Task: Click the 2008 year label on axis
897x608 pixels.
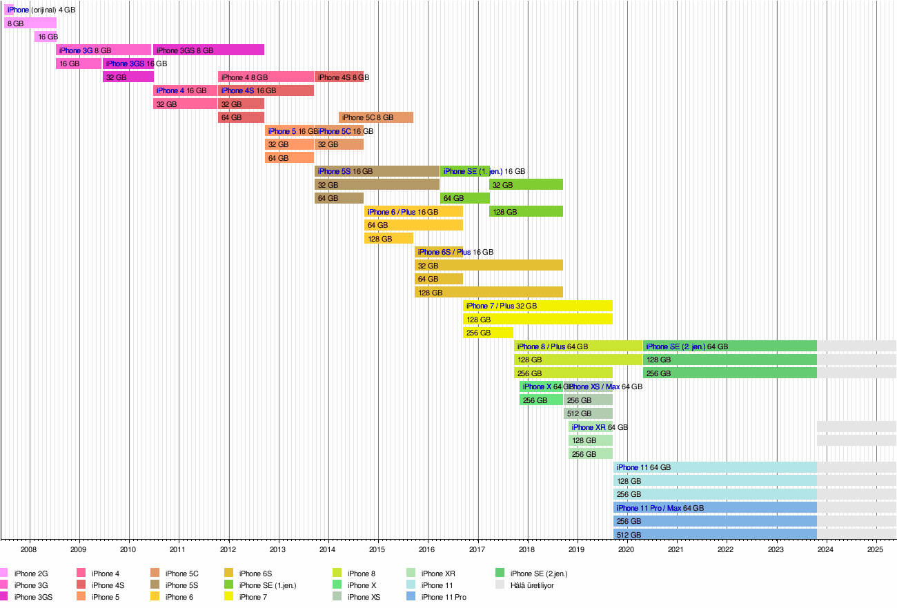Action: click(29, 550)
